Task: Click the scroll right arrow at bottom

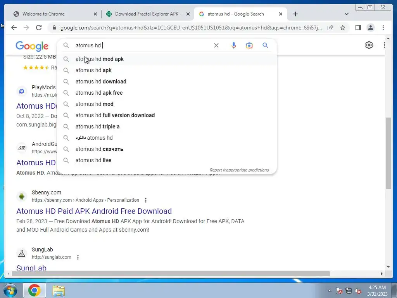Action: point(382,274)
